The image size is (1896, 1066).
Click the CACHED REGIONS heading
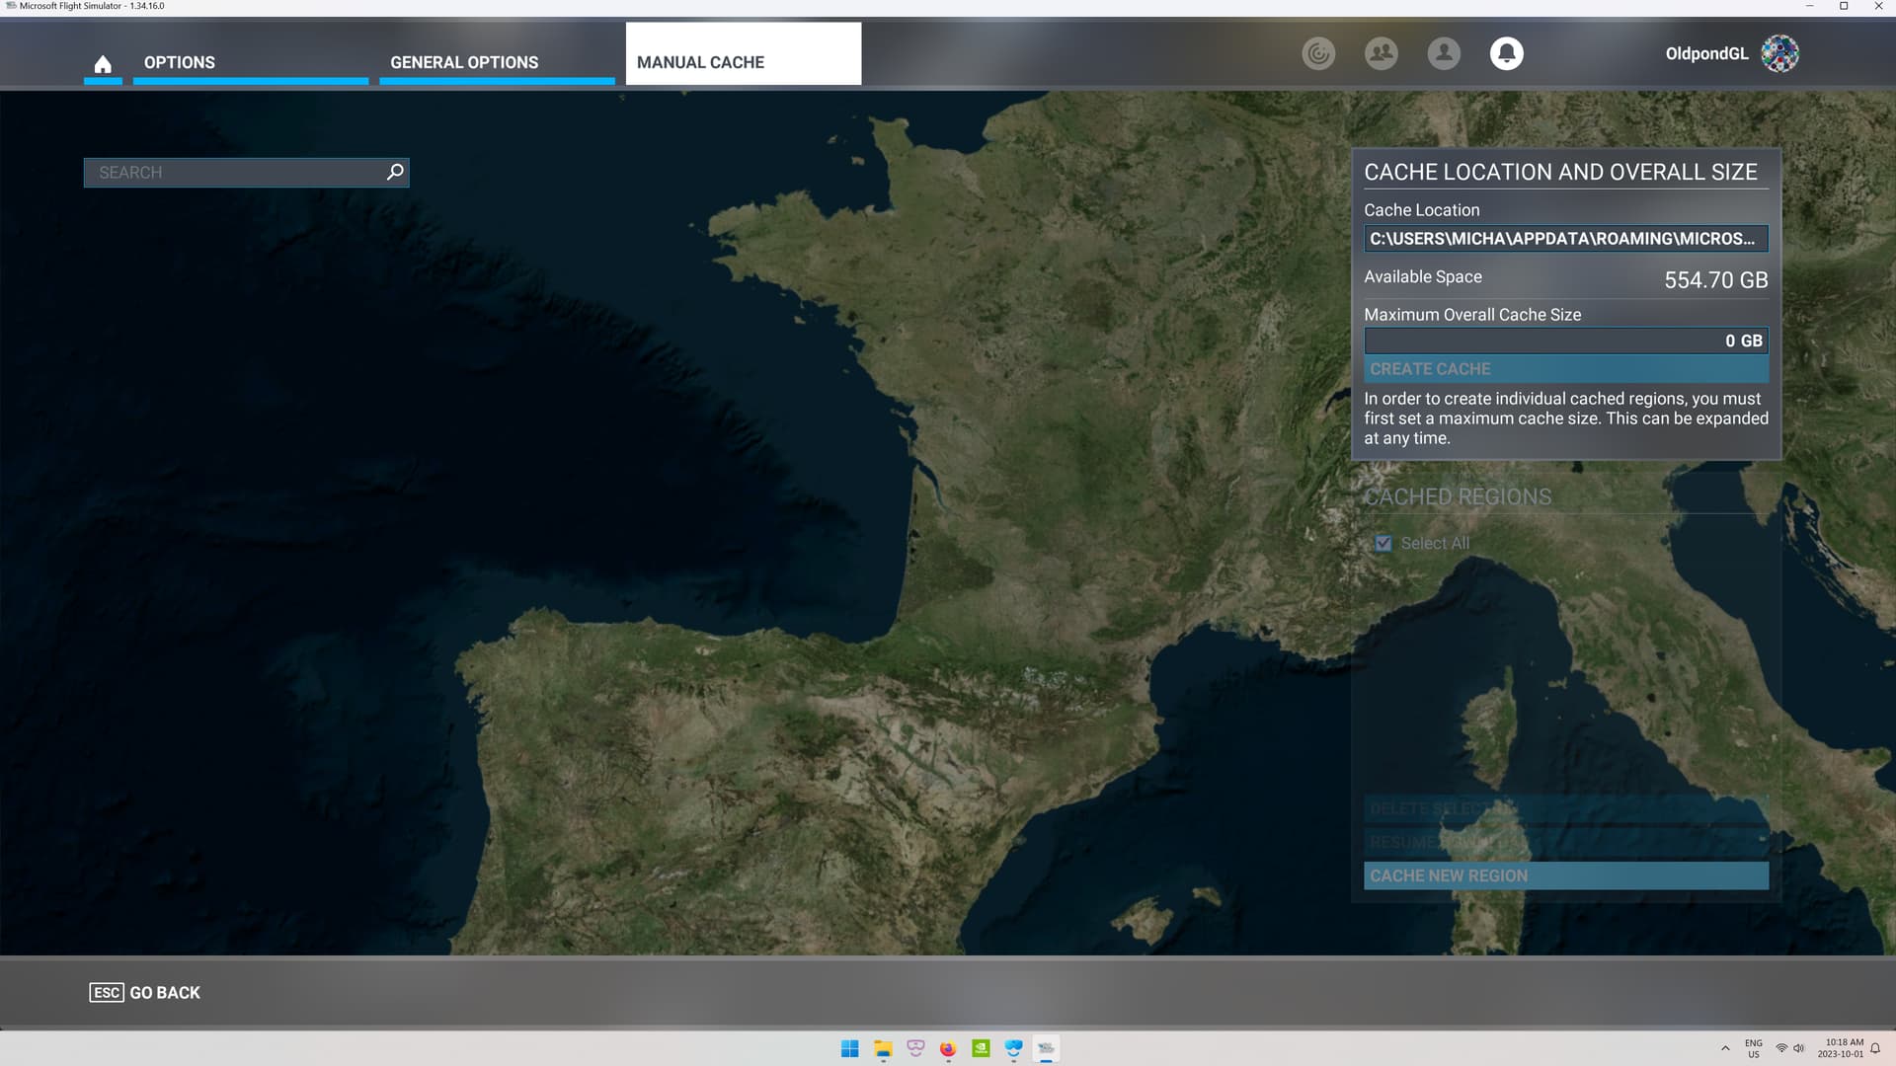pyautogui.click(x=1458, y=496)
